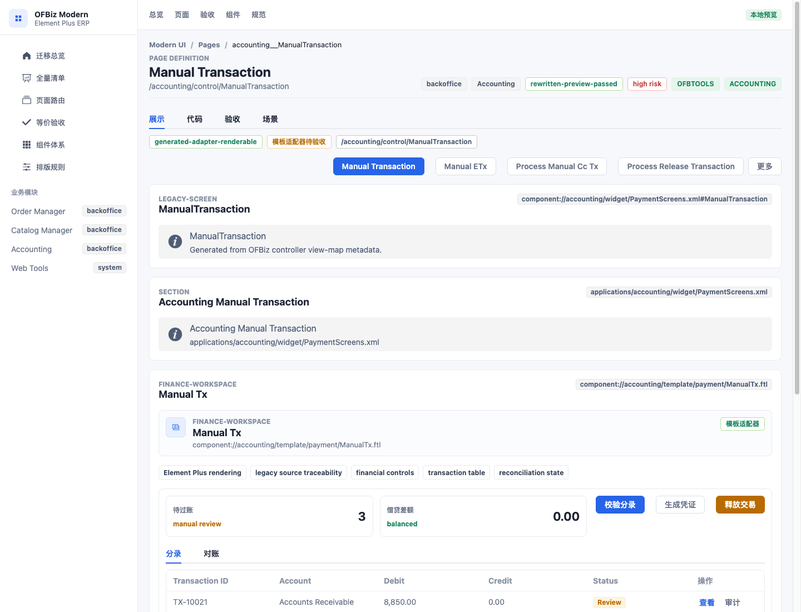Click the reconciliation state tag
Viewport: 801px width, 612px height.
tap(531, 473)
